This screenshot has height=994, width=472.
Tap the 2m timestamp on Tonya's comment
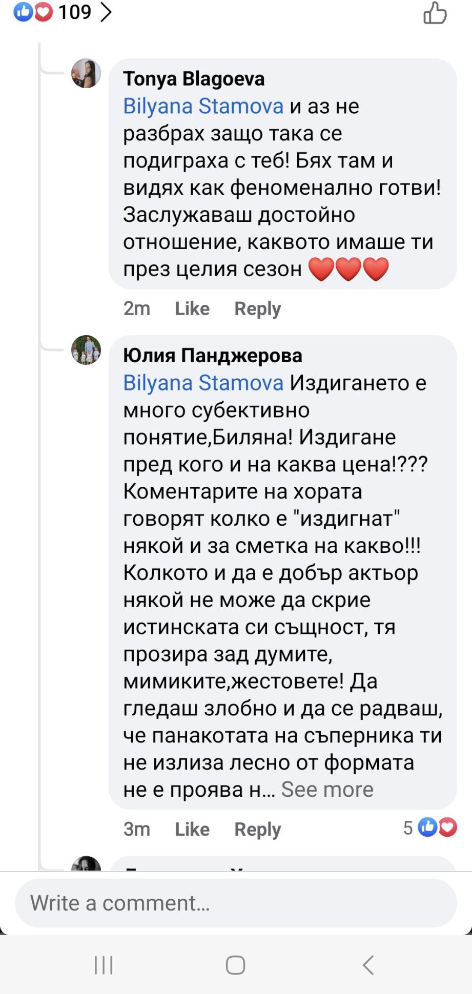[x=137, y=308]
